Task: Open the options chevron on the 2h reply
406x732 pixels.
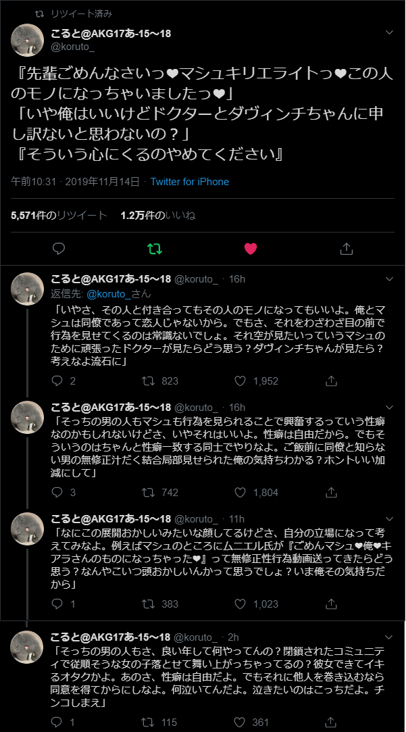Action: pyautogui.click(x=389, y=636)
